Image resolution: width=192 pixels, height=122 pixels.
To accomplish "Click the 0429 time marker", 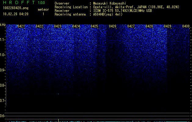I will [x=168, y=26].
